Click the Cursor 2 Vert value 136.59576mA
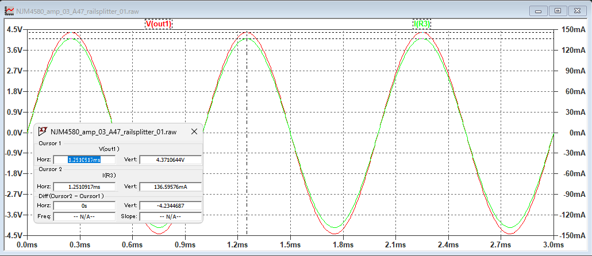592x256 pixels. point(171,187)
